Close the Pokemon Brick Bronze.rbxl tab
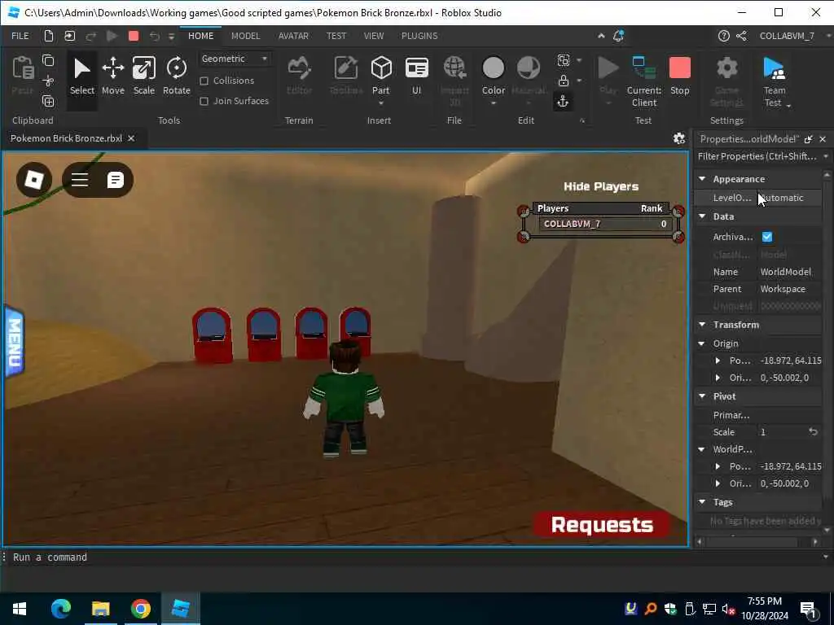The width and height of the screenshot is (834, 625). pos(131,138)
